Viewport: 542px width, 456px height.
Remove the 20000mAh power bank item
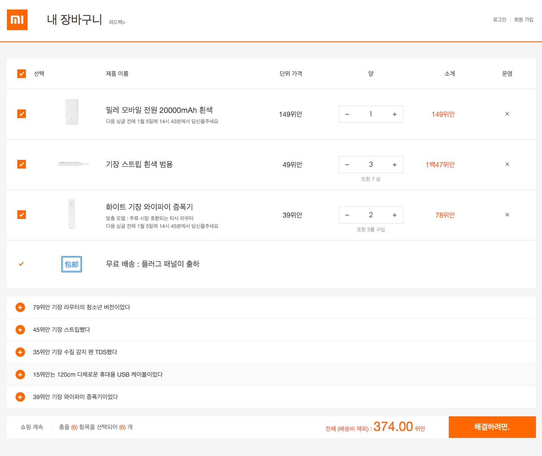507,114
